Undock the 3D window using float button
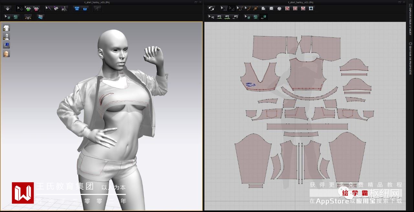Image resolution: width=414 pixels, height=212 pixels. coord(196,2)
